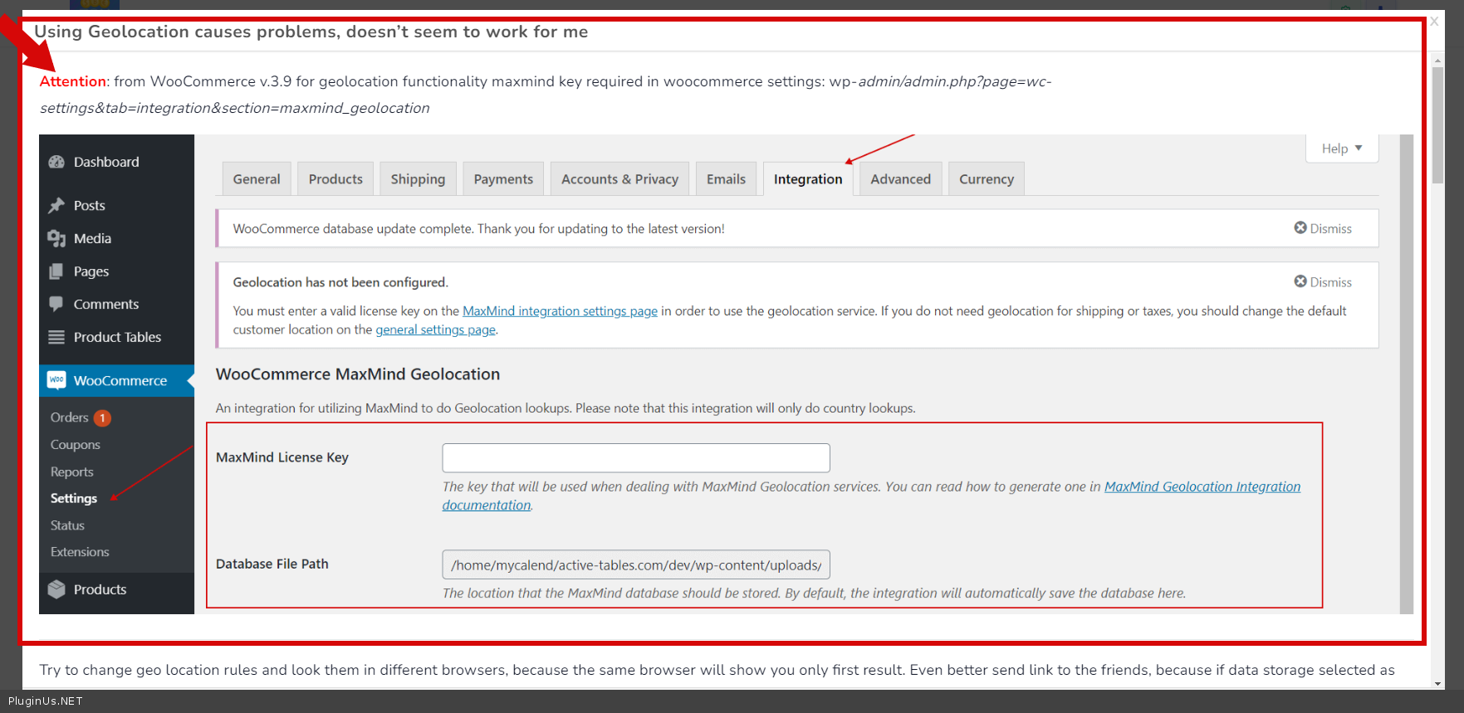This screenshot has height=713, width=1464.
Task: Click the Product Tables icon
Action: 56,337
